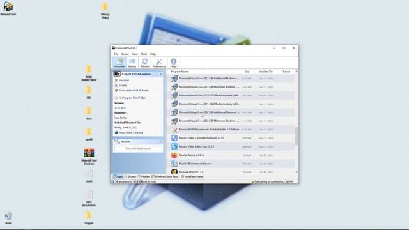Click the 7-Zip program icon in details header
Screen dimensions: 409x230
pyautogui.click(x=117, y=74)
